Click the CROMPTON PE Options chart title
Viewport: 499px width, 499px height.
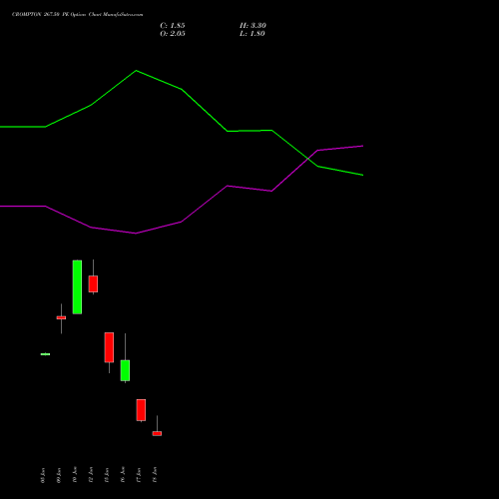point(78,15)
